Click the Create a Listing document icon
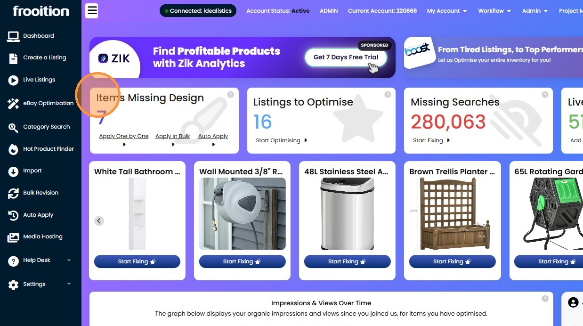 click(13, 58)
